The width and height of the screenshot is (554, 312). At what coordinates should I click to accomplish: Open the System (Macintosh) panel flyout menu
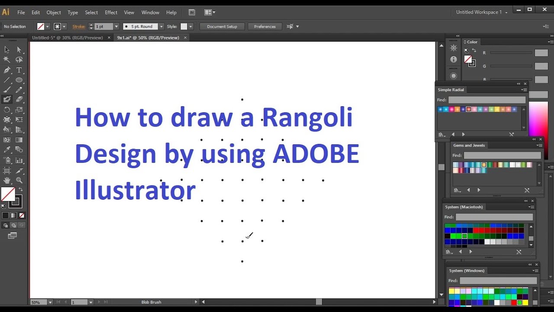coord(531,207)
